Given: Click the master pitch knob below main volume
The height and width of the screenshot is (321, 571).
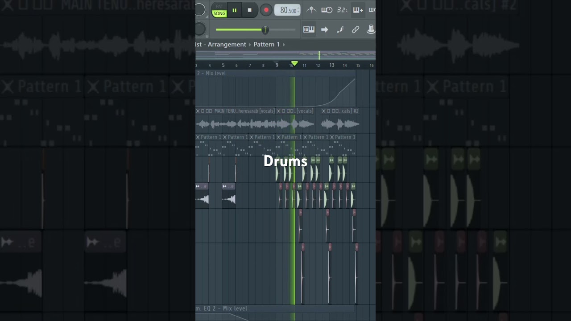Looking at the screenshot, I should click(199, 29).
